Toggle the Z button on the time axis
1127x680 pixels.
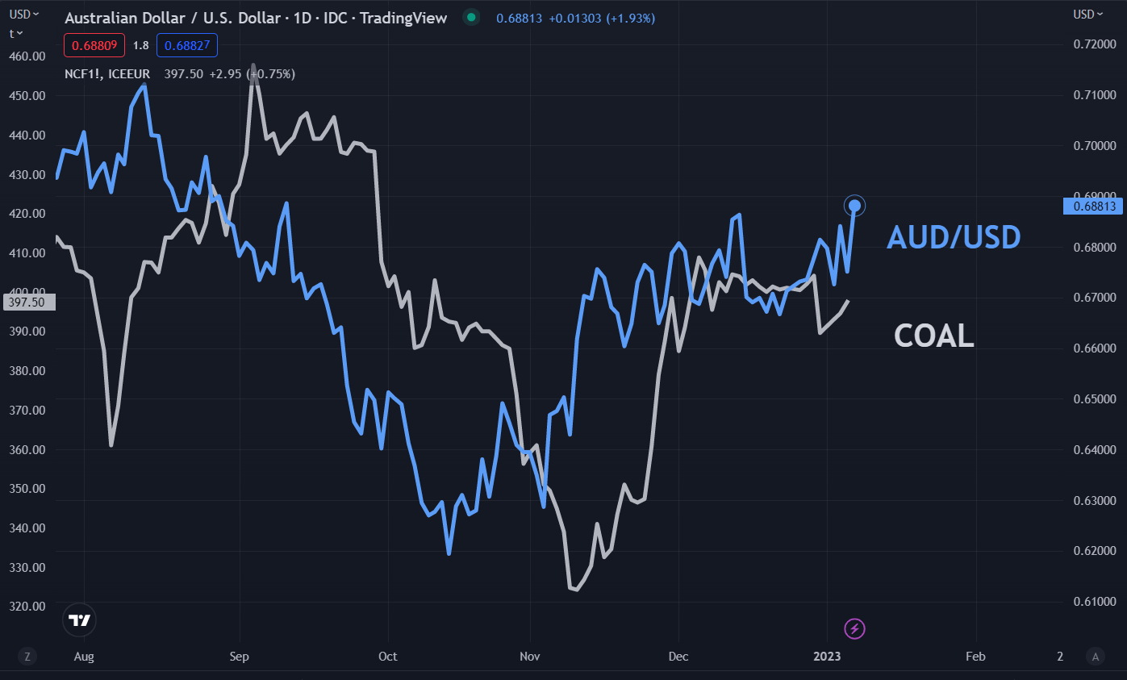(x=27, y=656)
